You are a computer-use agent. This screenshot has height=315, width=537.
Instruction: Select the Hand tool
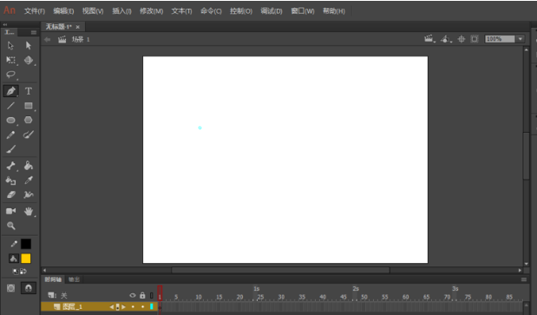29,211
